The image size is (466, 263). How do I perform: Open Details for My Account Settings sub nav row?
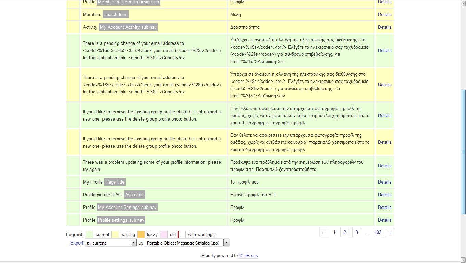pyautogui.click(x=384, y=207)
